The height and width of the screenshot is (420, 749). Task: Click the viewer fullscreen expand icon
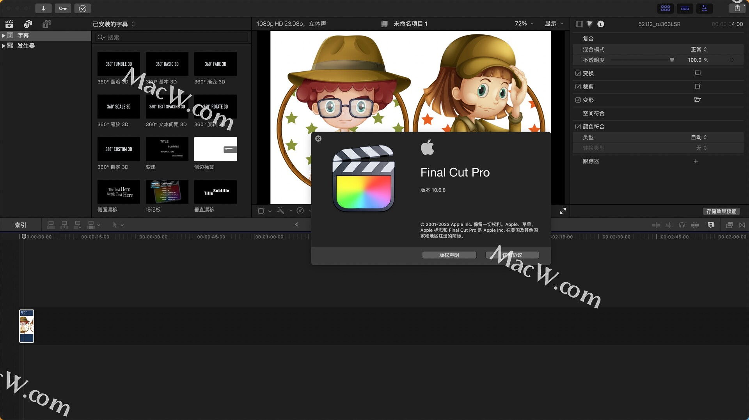(563, 211)
